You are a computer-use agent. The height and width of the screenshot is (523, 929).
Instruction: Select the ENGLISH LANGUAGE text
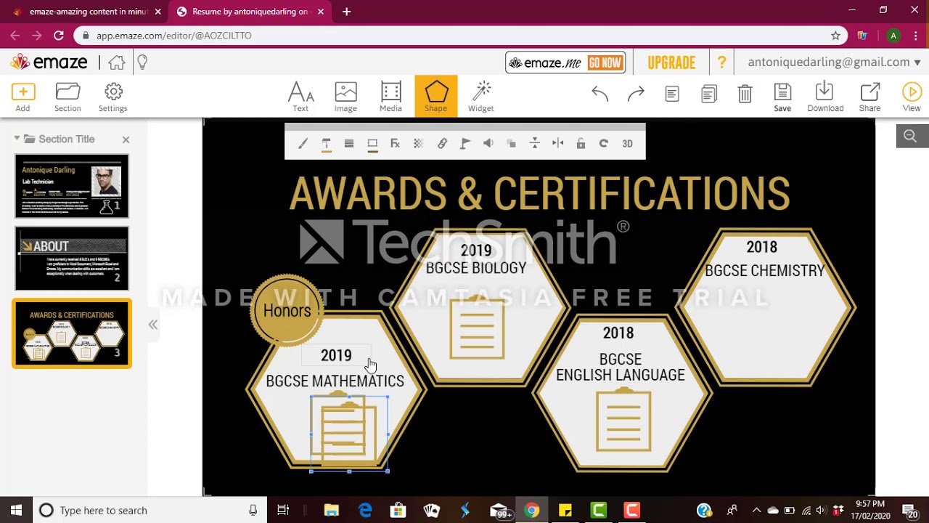pyautogui.click(x=621, y=375)
